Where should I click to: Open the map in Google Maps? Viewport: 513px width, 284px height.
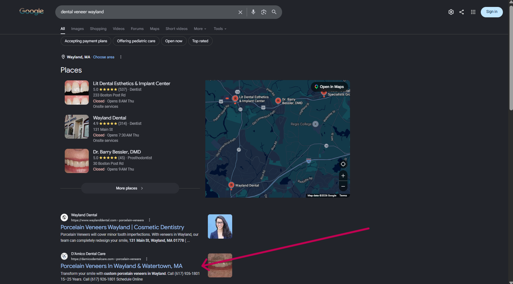[x=329, y=87]
